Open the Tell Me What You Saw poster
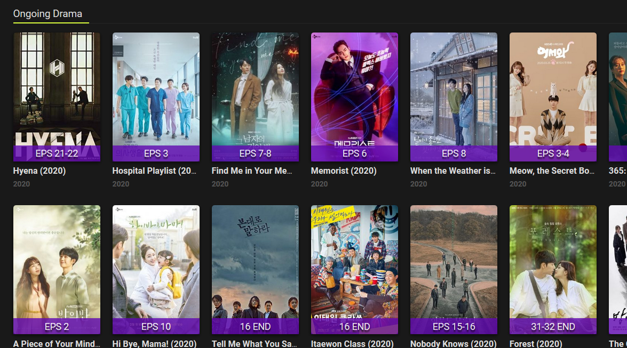 [x=255, y=269]
